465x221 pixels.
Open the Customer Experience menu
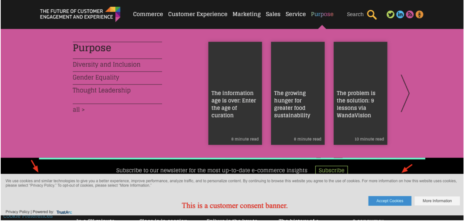point(198,14)
